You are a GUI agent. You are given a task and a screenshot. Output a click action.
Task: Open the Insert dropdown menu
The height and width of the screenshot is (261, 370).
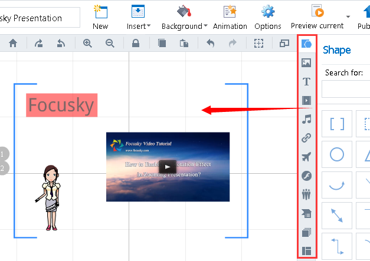138,17
